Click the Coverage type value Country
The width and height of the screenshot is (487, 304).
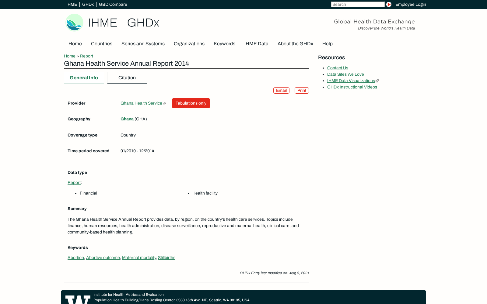point(128,135)
